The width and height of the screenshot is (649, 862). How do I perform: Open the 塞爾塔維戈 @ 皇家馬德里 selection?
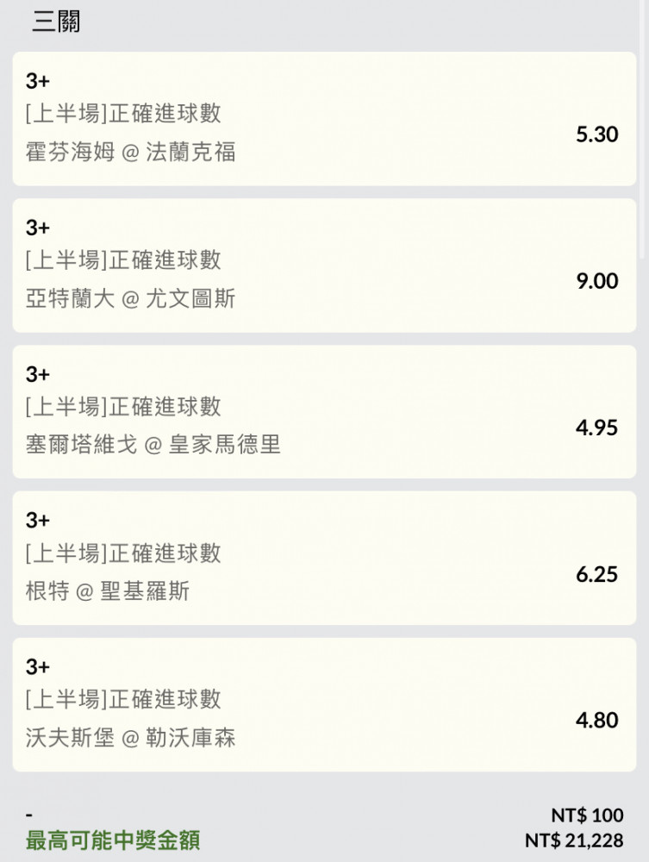point(324,412)
